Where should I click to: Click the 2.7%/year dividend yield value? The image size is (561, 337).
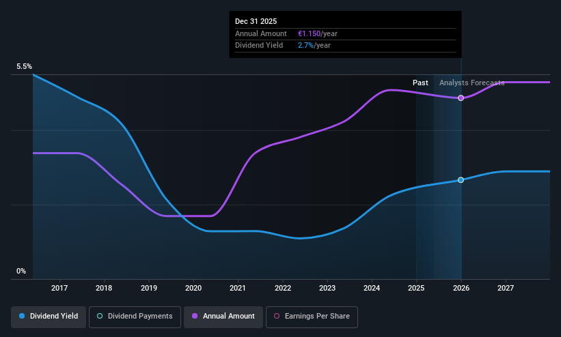click(x=314, y=46)
